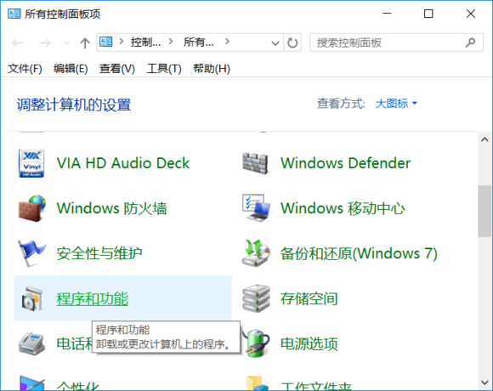Click the Windows 防火墙 brick wall icon
The width and height of the screenshot is (493, 391).
(x=31, y=208)
